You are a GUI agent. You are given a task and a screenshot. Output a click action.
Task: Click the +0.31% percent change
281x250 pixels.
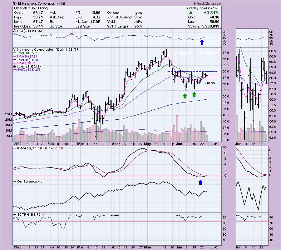211,13
